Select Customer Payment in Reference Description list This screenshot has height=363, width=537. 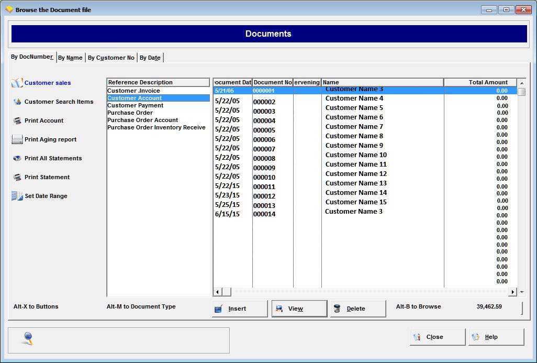(x=136, y=105)
